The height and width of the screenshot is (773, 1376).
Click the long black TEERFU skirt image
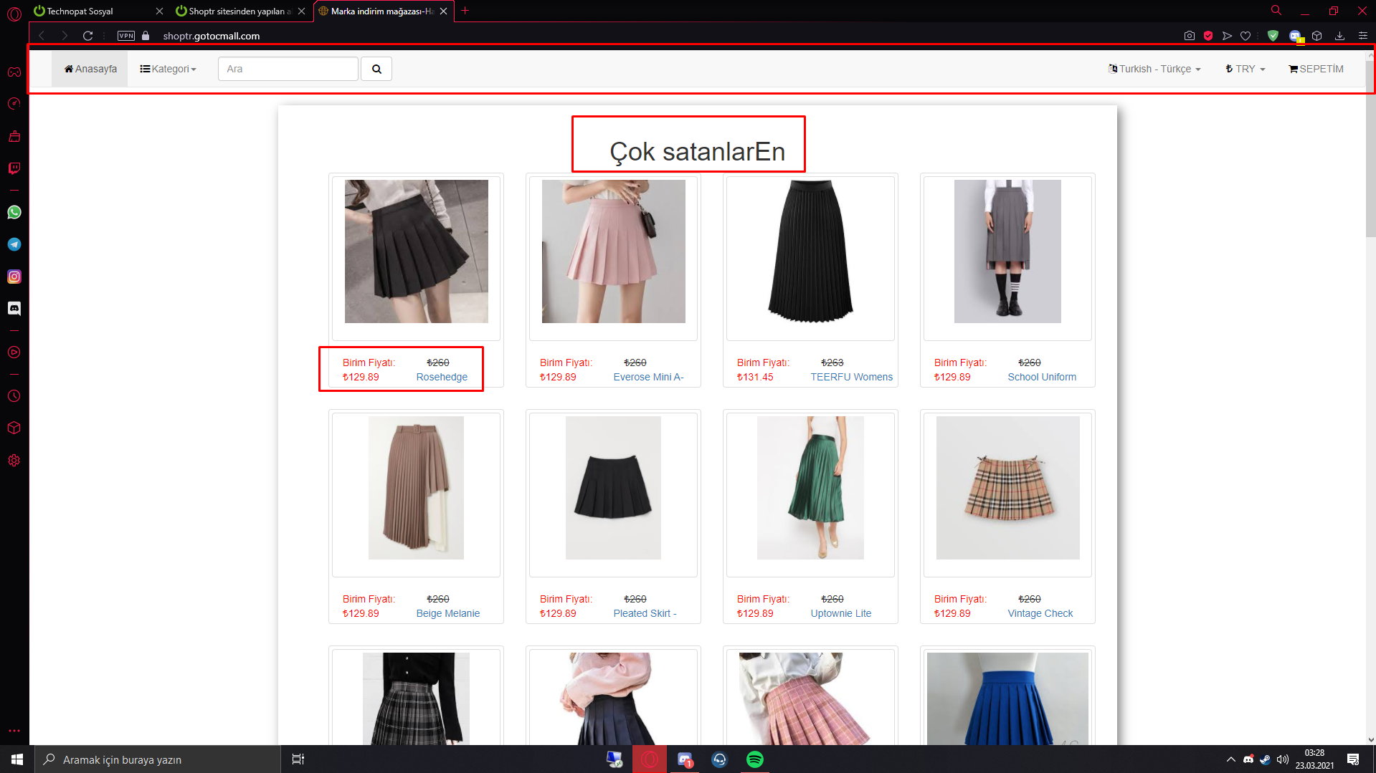[811, 251]
